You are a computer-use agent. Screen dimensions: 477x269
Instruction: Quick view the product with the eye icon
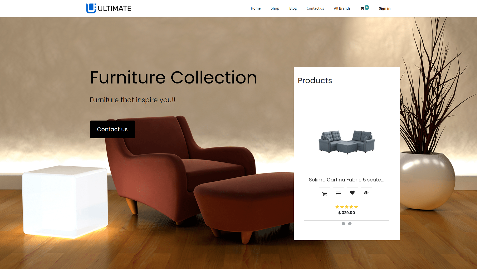click(x=366, y=193)
